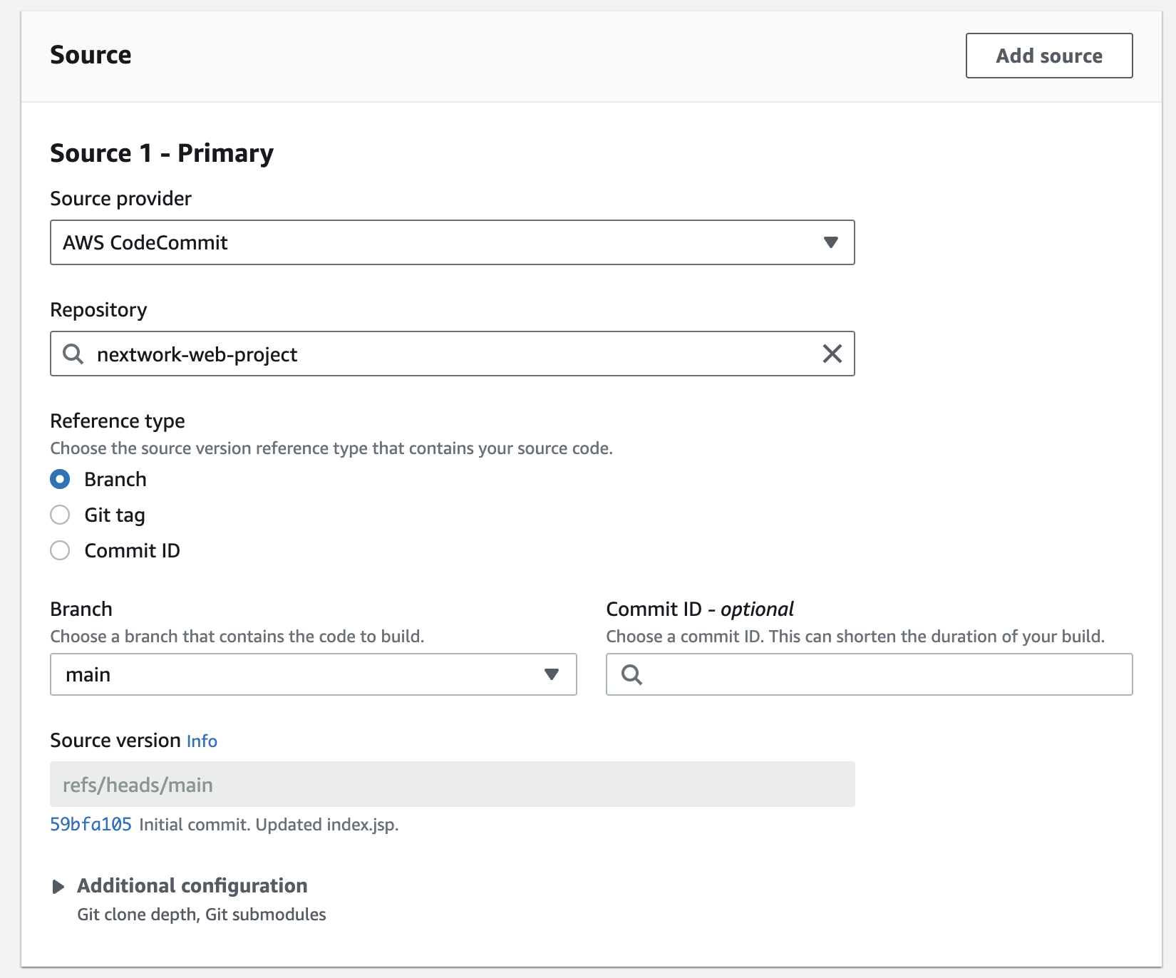Click the refs/heads/main source version field
The height and width of the screenshot is (978, 1176).
tap(452, 784)
